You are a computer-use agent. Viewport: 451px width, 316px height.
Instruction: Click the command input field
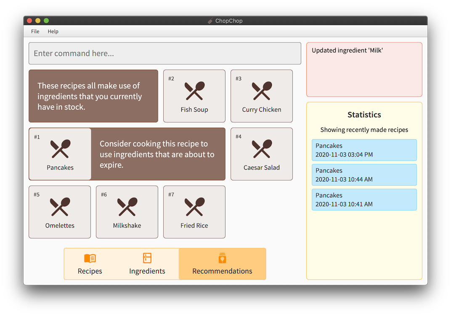click(x=165, y=53)
